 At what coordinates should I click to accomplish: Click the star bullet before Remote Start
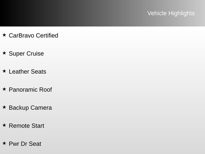[4, 125]
